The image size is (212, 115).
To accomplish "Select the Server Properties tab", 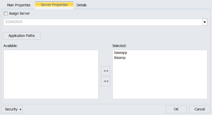I will tap(54, 5).
